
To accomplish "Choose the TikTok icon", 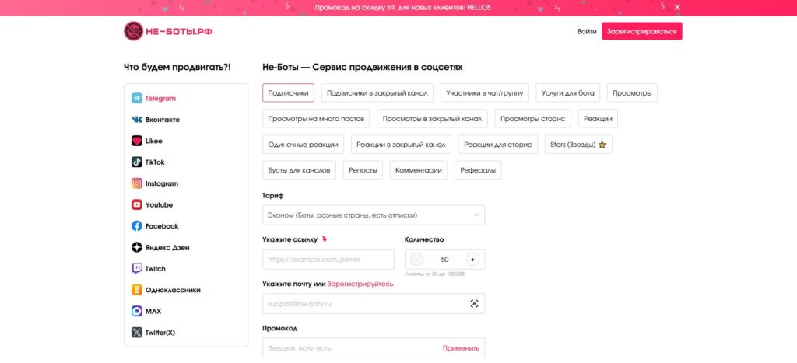I will click(137, 162).
